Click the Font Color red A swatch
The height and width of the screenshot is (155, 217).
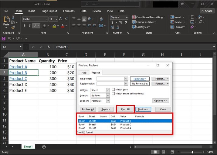tap(63, 26)
